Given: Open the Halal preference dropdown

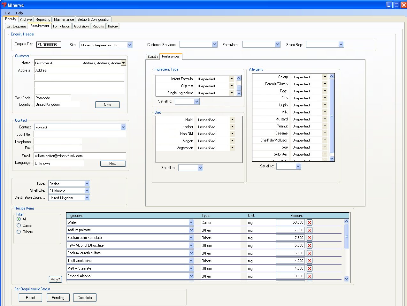Looking at the screenshot, I should 232,120.
